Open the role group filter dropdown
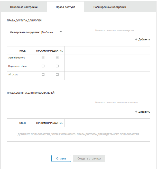 61,32
